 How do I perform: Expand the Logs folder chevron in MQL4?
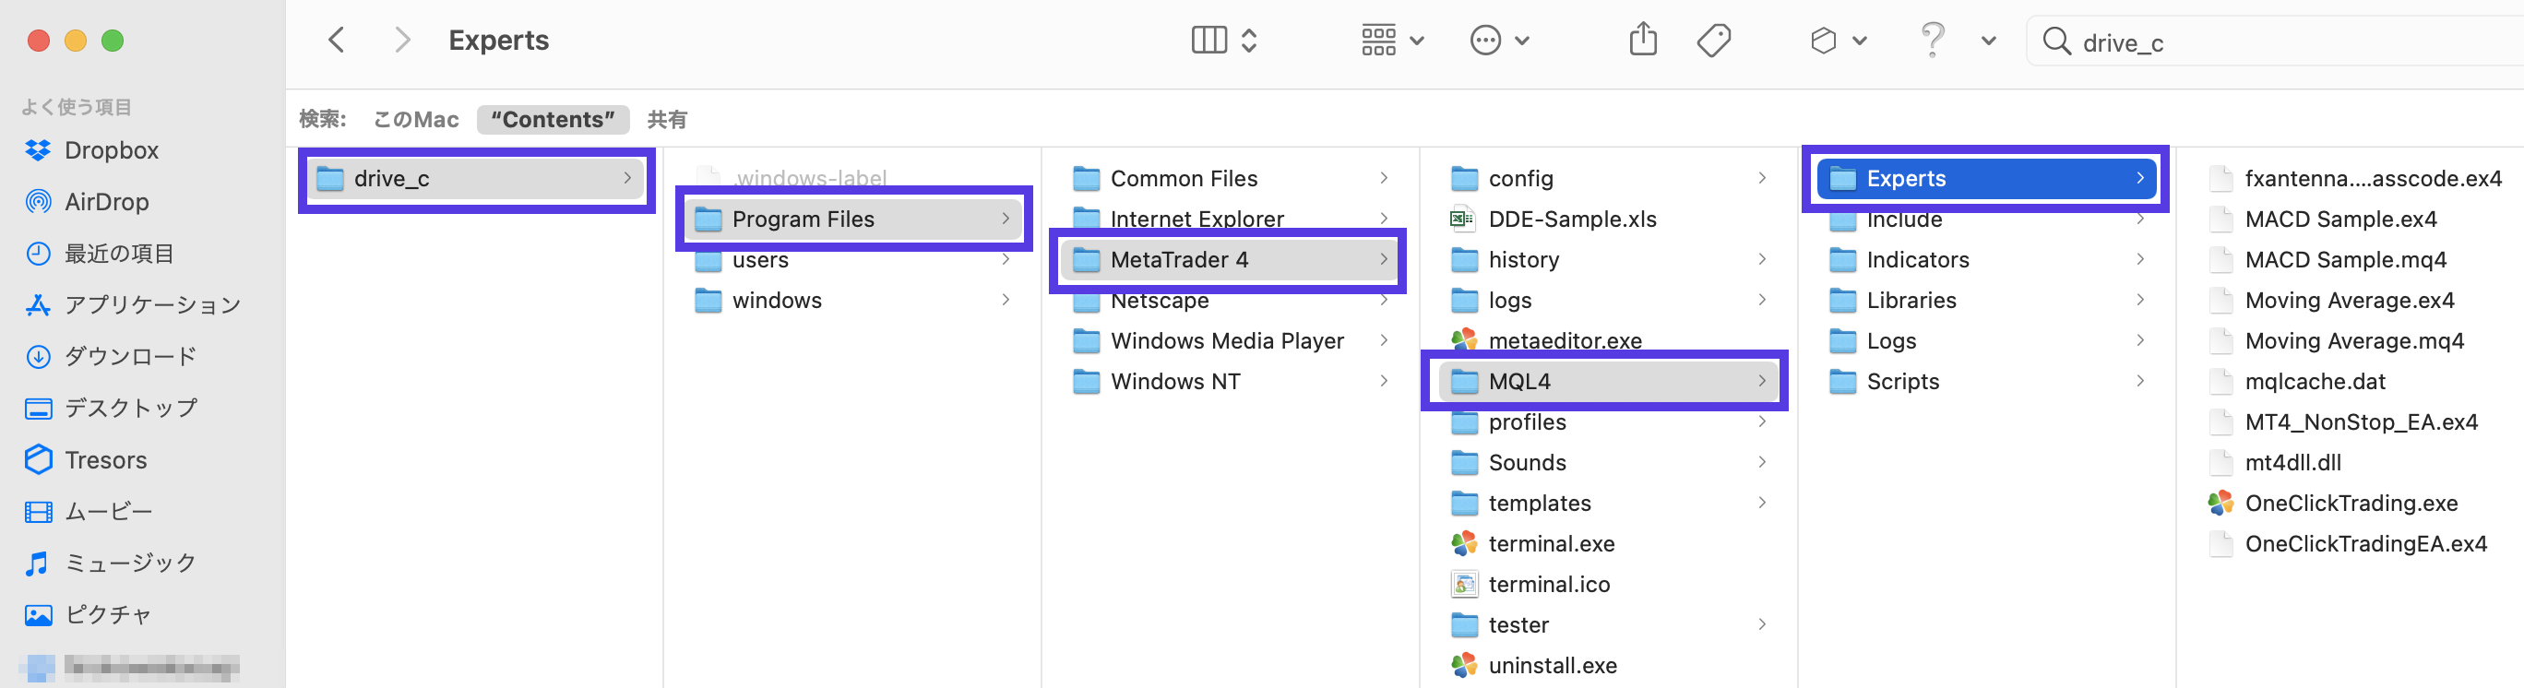click(x=2140, y=340)
